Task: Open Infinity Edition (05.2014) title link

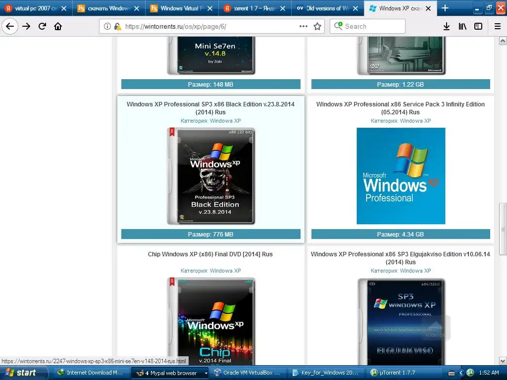Action: point(400,108)
